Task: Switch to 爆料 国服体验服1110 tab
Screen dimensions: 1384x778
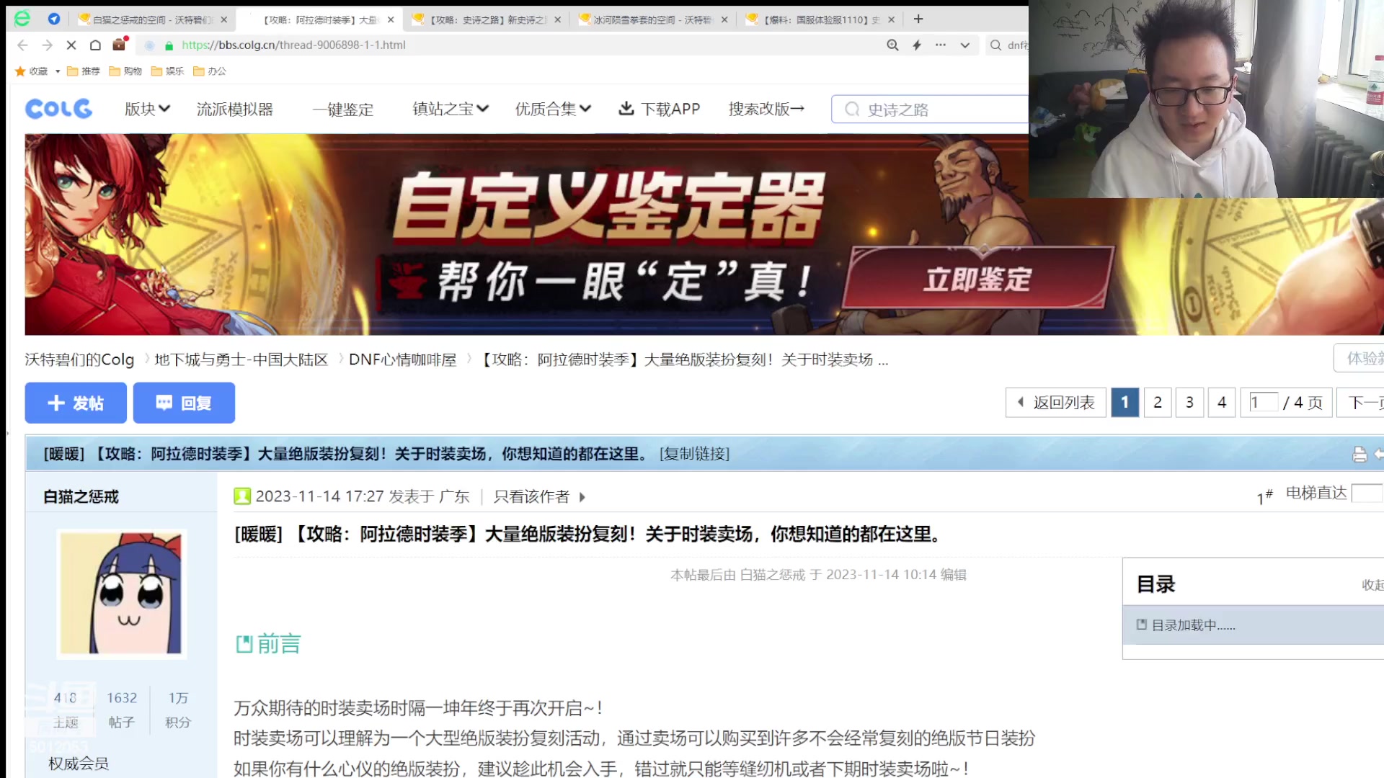Action: tap(821, 19)
